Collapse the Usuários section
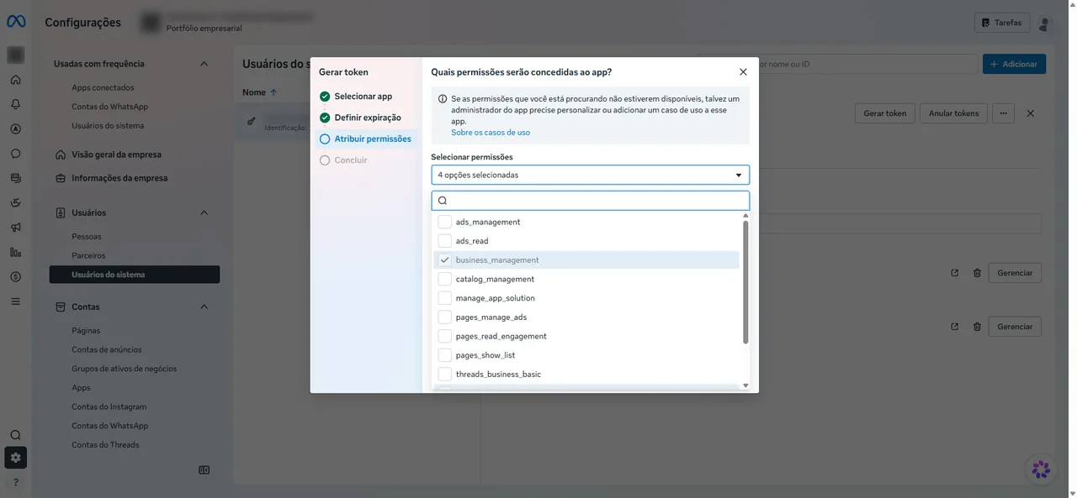The image size is (1077, 498). tap(204, 212)
